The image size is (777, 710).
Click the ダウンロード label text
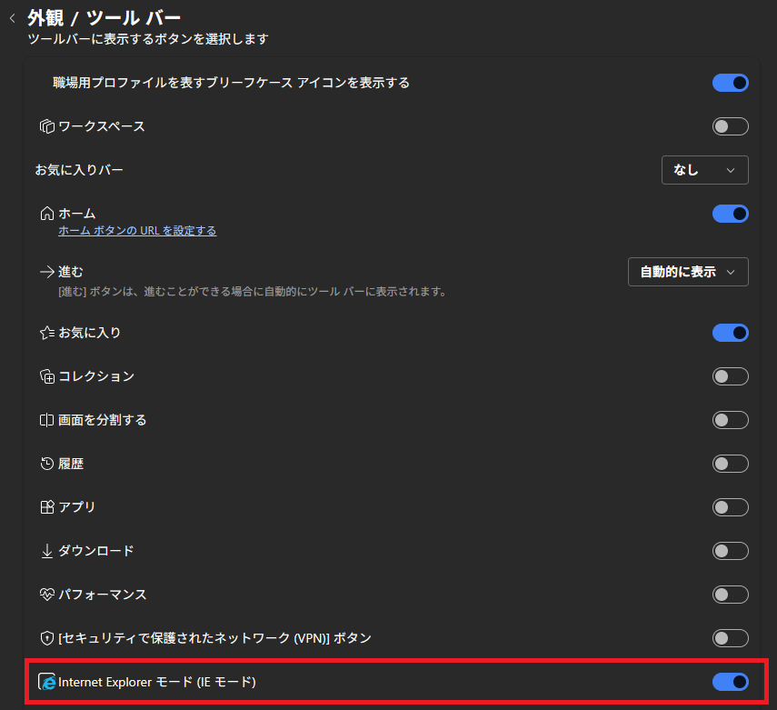pos(96,551)
